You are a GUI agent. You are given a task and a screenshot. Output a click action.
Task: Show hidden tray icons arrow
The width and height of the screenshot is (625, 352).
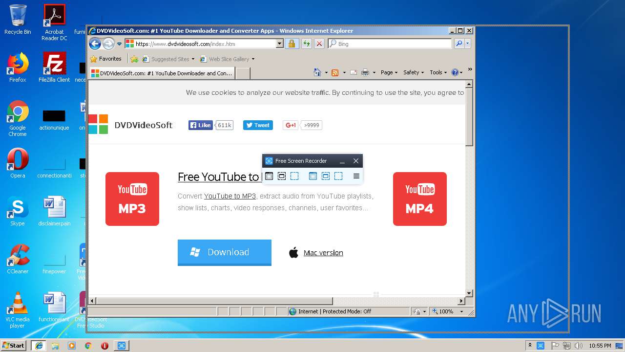pos(530,346)
